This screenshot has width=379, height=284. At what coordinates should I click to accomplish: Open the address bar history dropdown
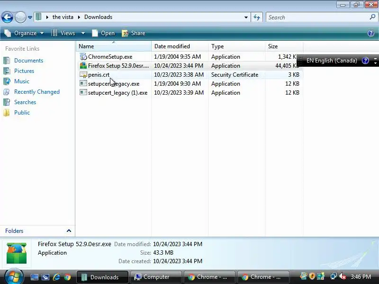[246, 18]
